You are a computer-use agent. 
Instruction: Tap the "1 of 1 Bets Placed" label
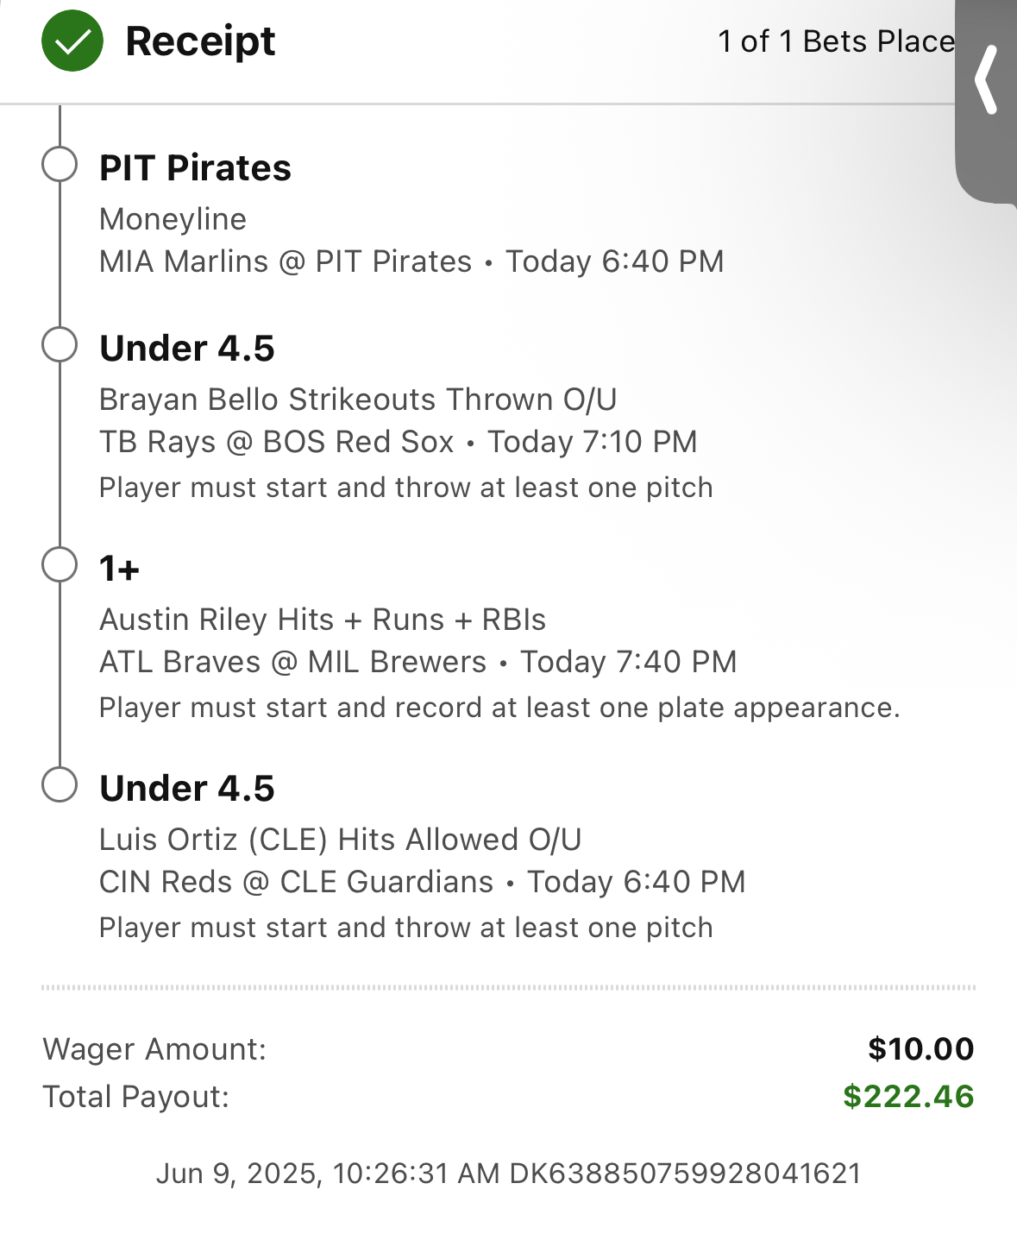836,41
